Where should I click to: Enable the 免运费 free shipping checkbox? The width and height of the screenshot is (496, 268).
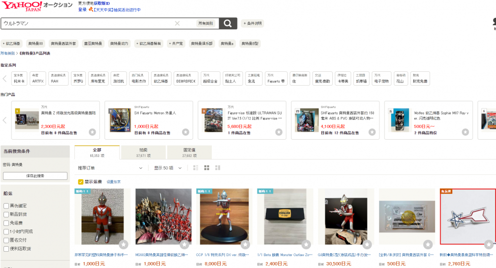point(6,223)
